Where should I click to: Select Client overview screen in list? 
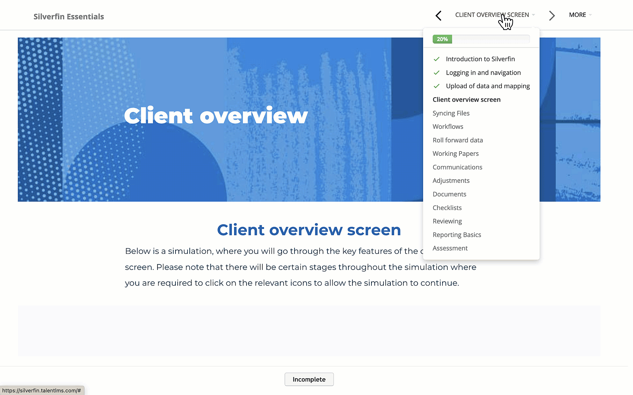[x=466, y=99]
